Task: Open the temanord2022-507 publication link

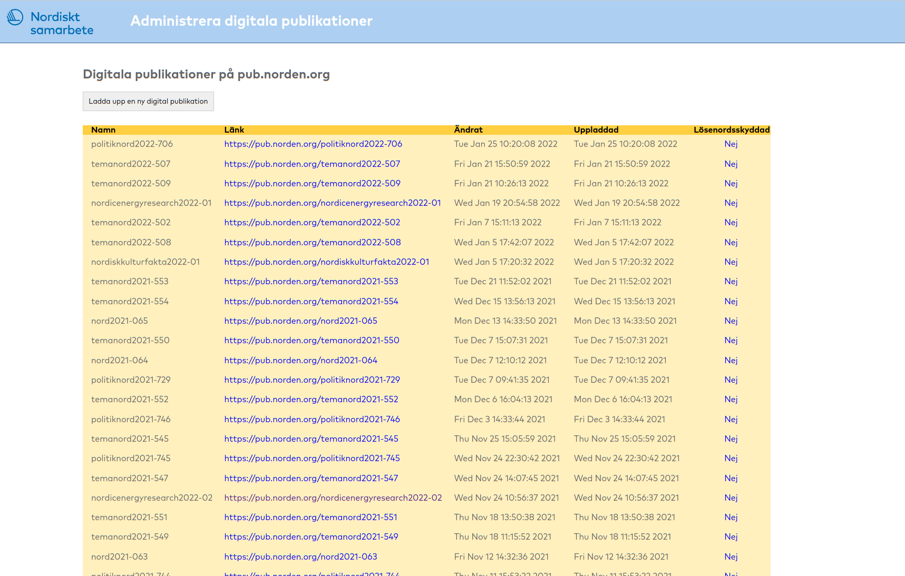Action: tap(312, 164)
